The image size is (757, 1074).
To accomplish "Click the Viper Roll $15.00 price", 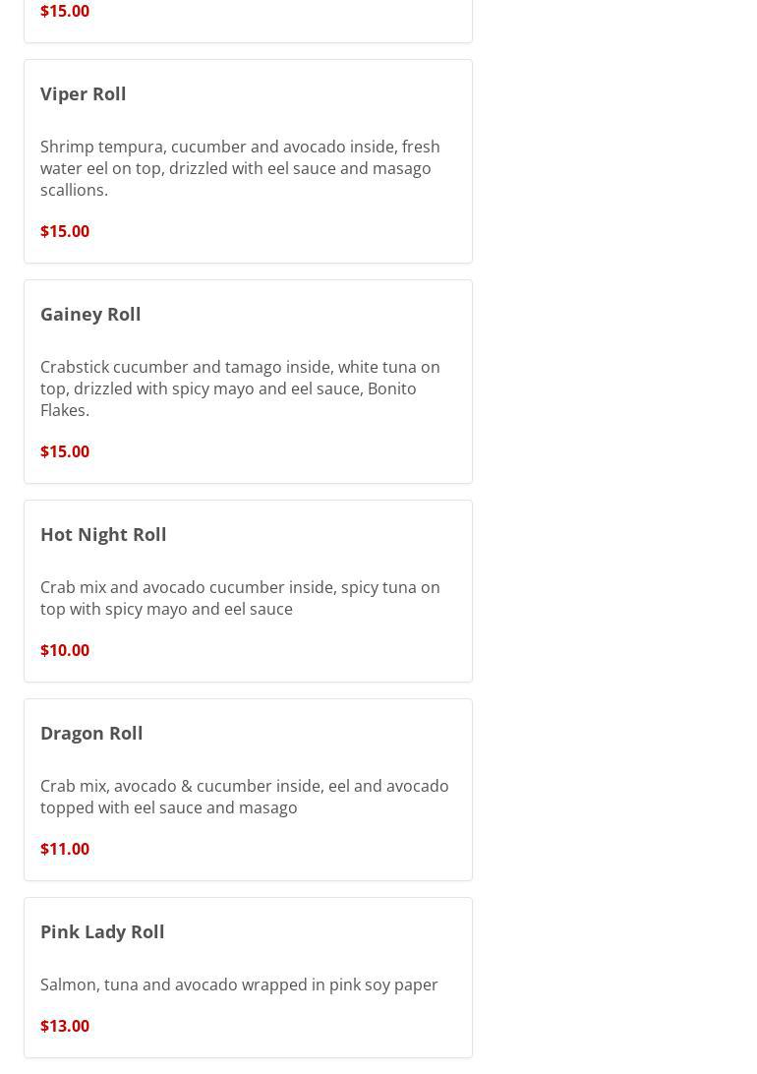I will 65,231.
